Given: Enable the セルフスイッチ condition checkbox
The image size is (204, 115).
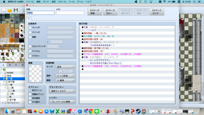Looking at the screenshot, I should pos(30,46).
